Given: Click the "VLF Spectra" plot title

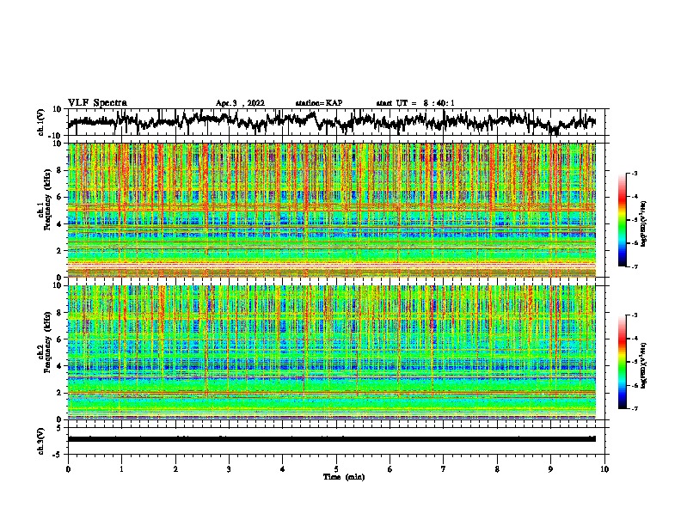Looking at the screenshot, I should click(97, 103).
